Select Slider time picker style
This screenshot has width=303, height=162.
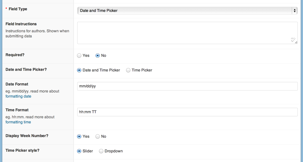(79, 151)
